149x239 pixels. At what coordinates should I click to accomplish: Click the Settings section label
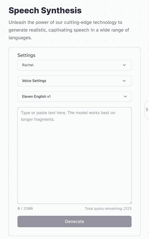click(26, 55)
